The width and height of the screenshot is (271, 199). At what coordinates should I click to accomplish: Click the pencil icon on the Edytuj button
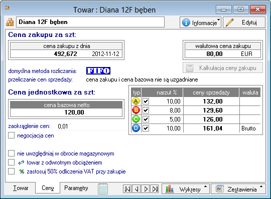tap(230, 22)
